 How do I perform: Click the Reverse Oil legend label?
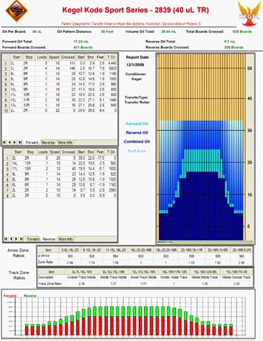[137, 133]
